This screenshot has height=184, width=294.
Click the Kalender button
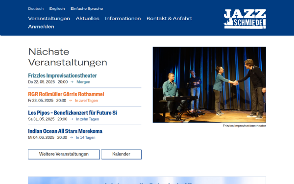coord(122,154)
